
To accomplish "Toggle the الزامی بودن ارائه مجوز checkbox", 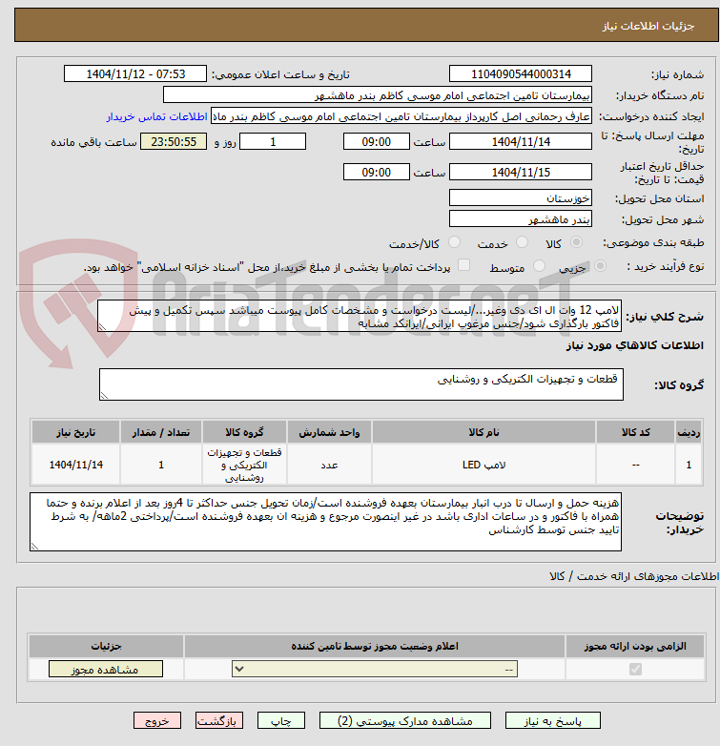I will point(635,669).
